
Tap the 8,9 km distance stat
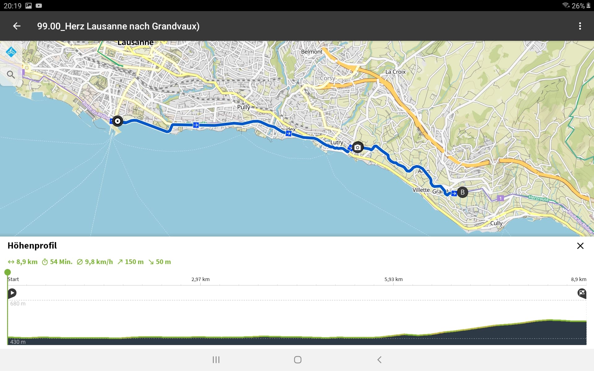tap(23, 262)
